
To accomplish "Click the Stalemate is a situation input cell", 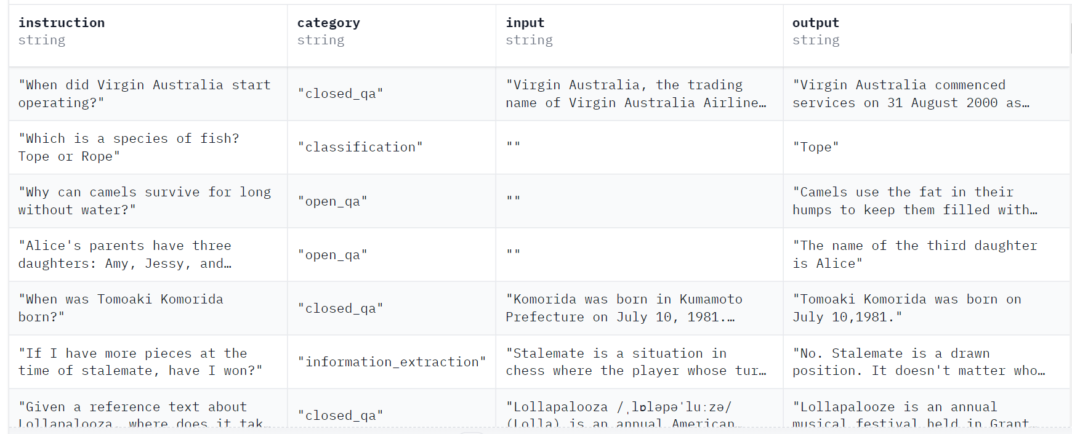I will [639, 362].
